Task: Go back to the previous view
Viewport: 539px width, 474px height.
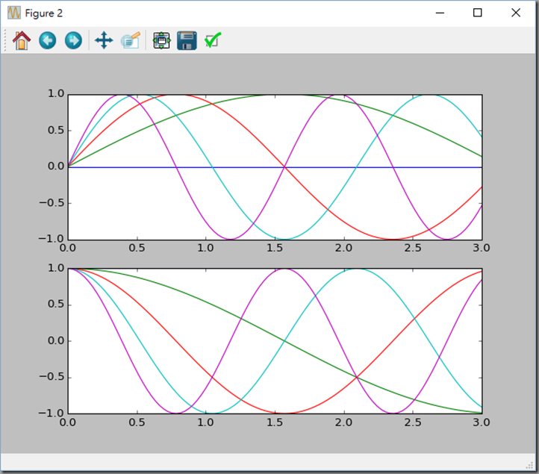Action: [48, 40]
